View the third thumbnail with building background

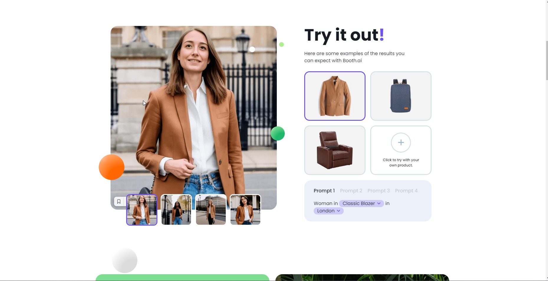point(211,210)
